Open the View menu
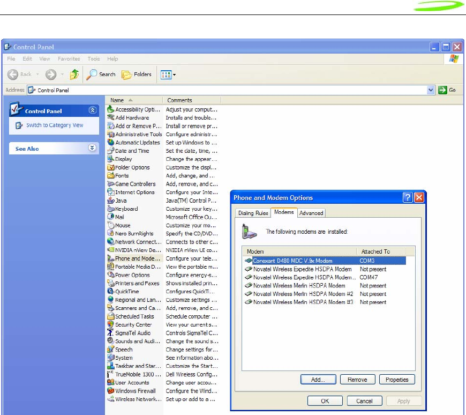Image resolution: width=466 pixels, height=415 pixels. (44, 58)
